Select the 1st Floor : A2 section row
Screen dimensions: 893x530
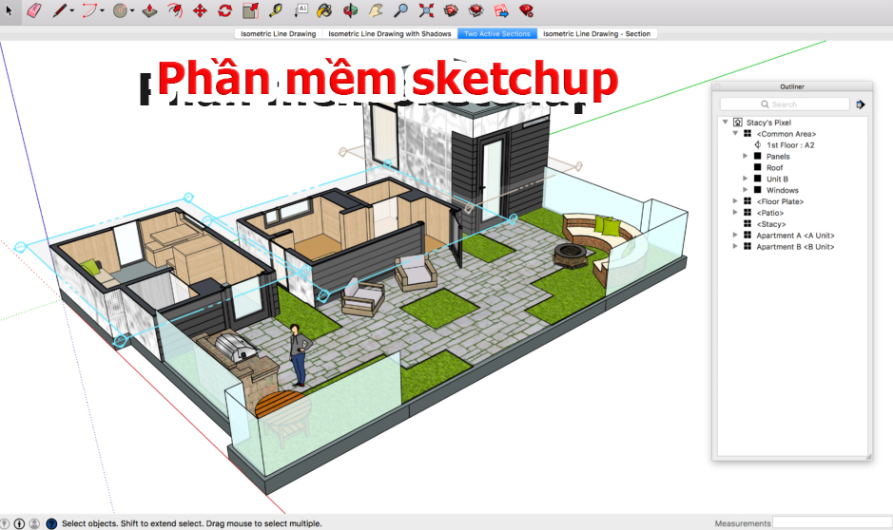792,145
